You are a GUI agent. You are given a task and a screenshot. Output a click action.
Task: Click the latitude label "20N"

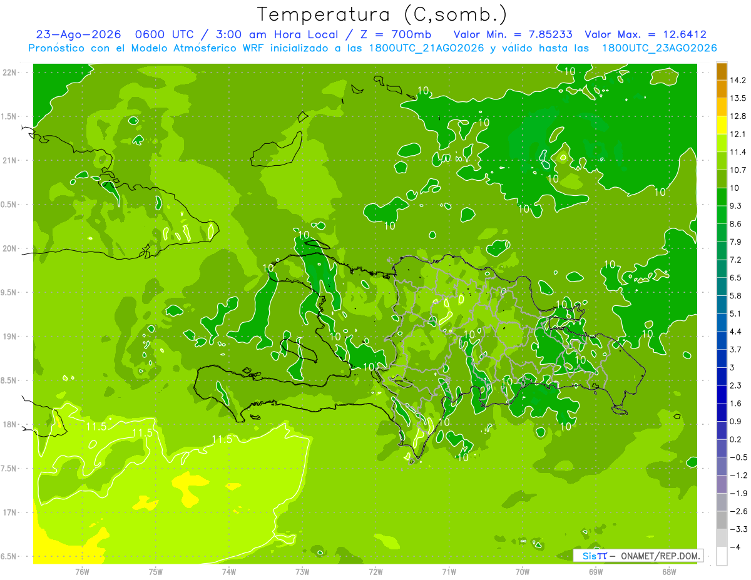point(10,248)
